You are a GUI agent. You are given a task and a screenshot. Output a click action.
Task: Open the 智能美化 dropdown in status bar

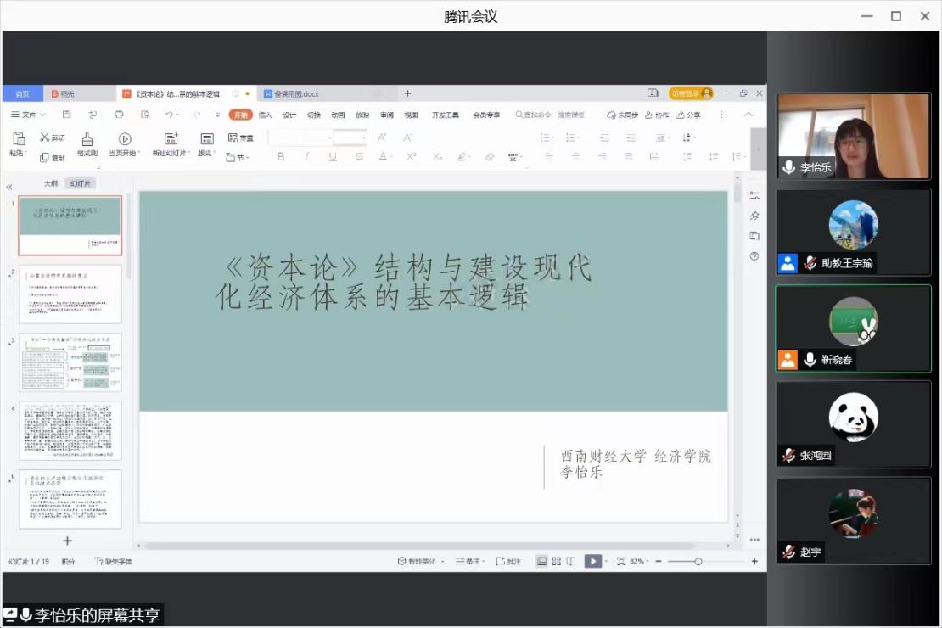422,561
